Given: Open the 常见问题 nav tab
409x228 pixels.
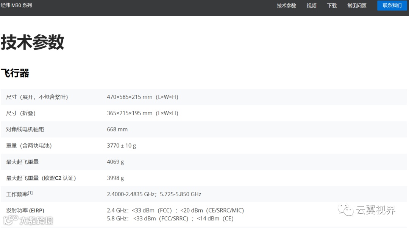Looking at the screenshot, I should tap(357, 6).
